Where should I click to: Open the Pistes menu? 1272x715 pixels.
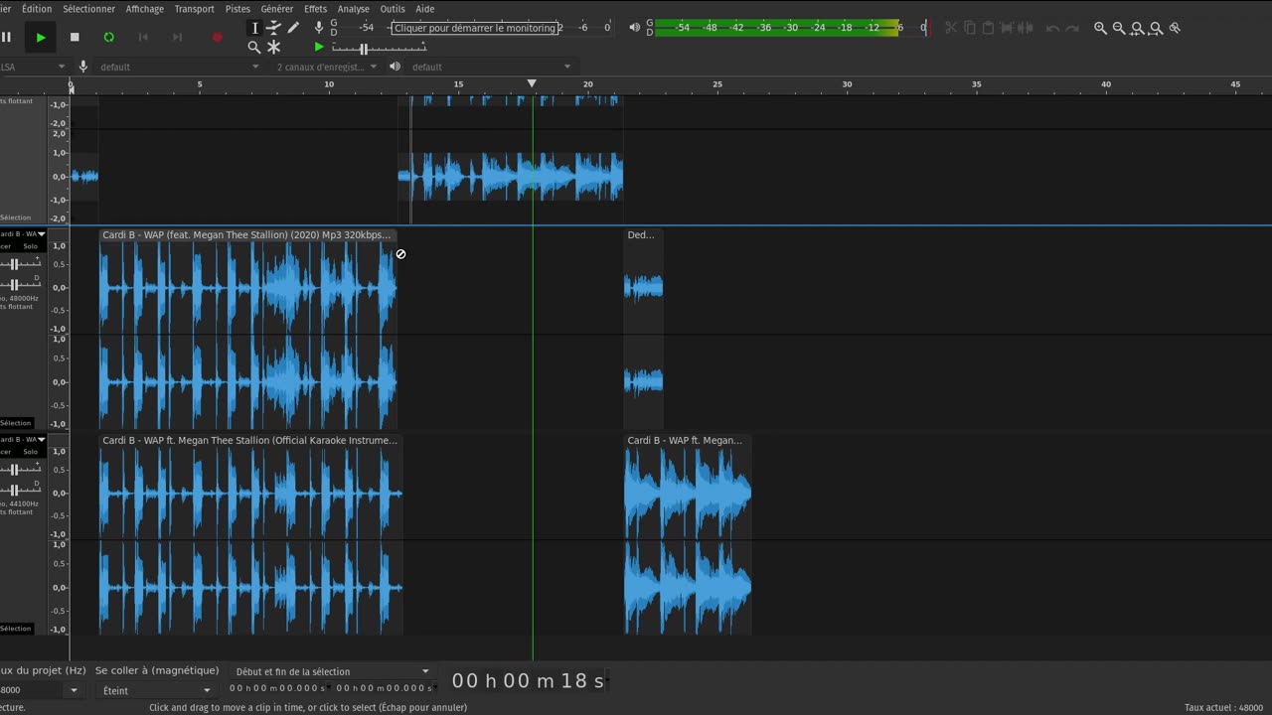(238, 9)
